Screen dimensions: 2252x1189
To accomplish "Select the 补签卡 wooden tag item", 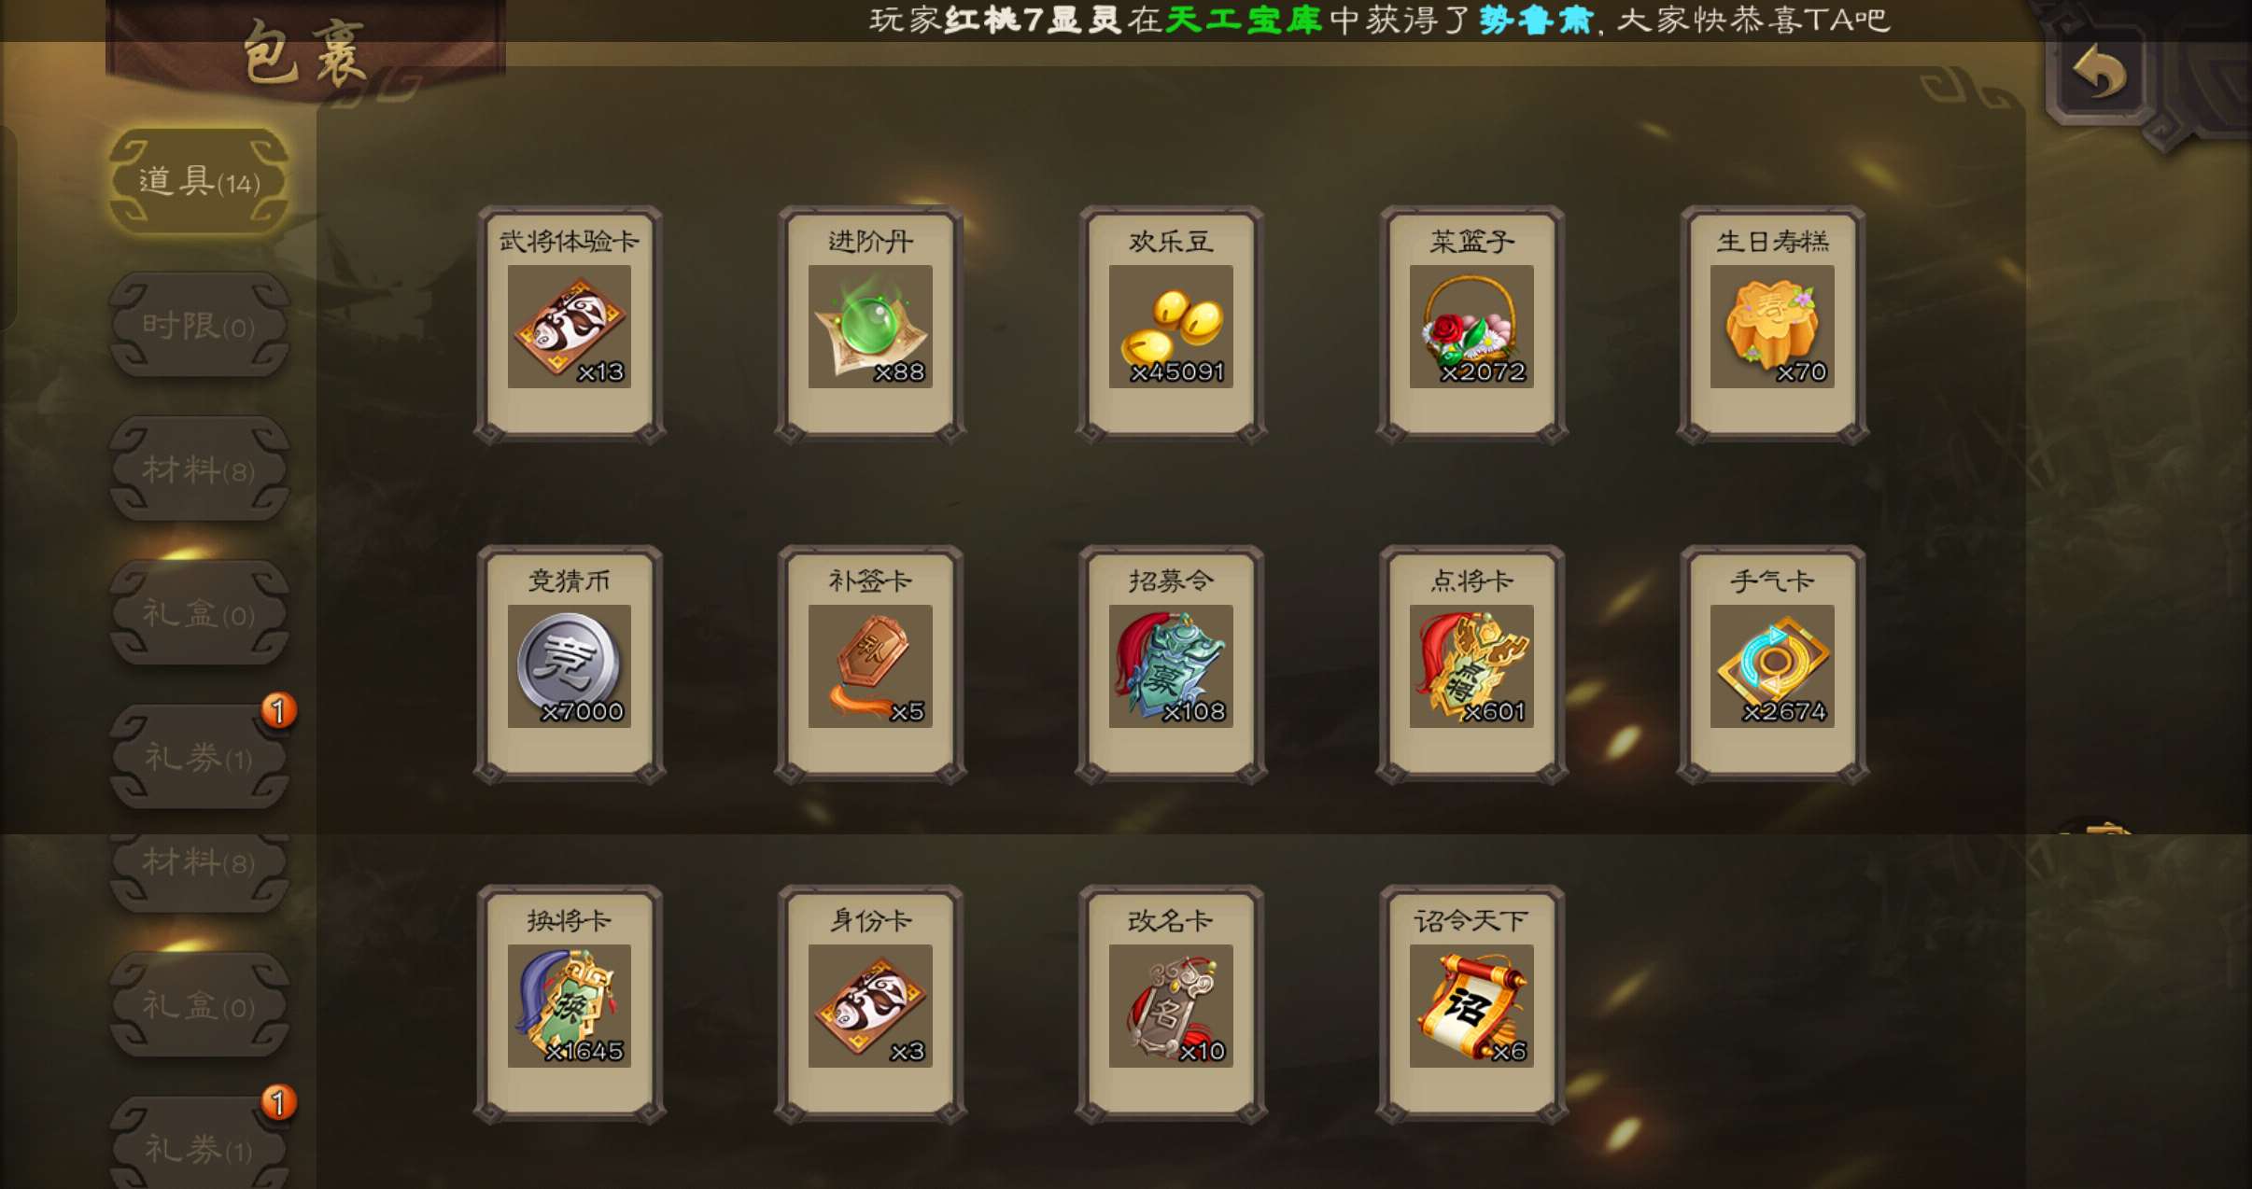I will click(x=870, y=664).
